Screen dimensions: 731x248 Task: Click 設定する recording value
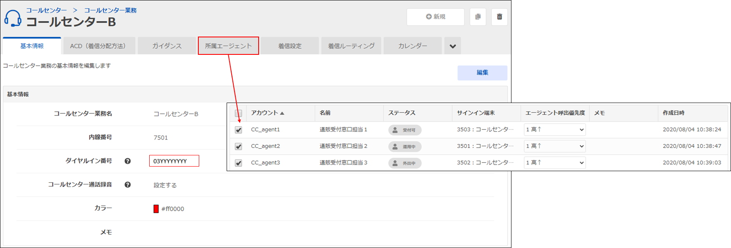click(165, 185)
